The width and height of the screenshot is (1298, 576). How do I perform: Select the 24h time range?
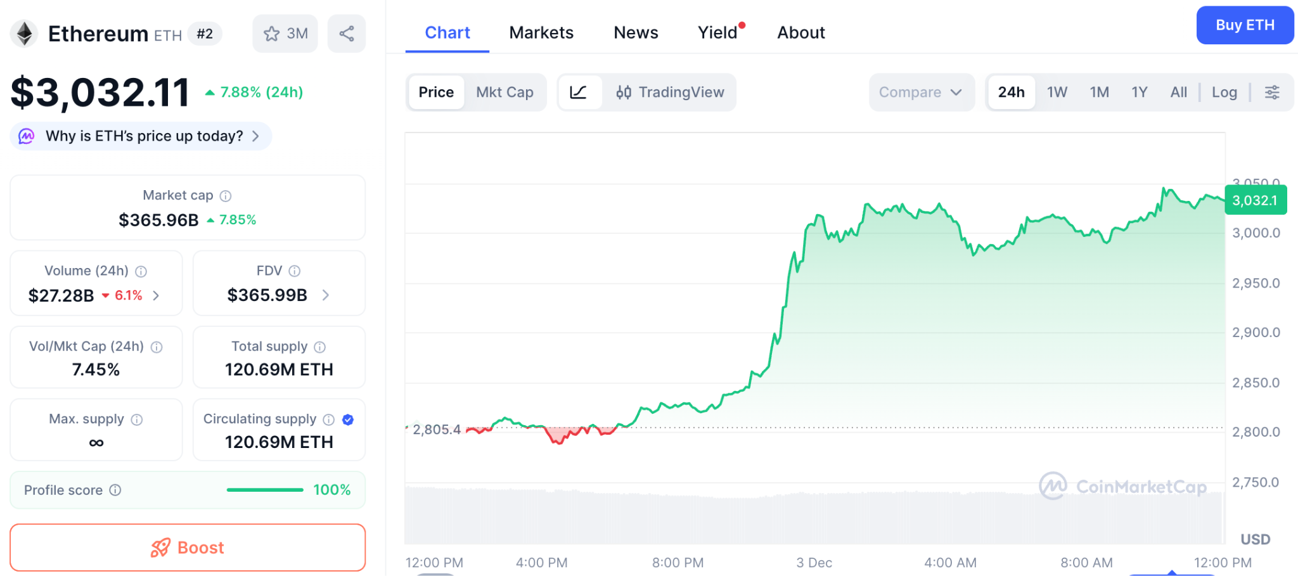[x=1012, y=93]
